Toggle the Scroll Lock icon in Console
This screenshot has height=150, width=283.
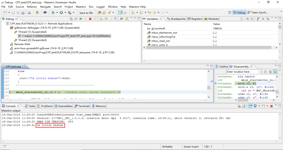click(x=244, y=106)
